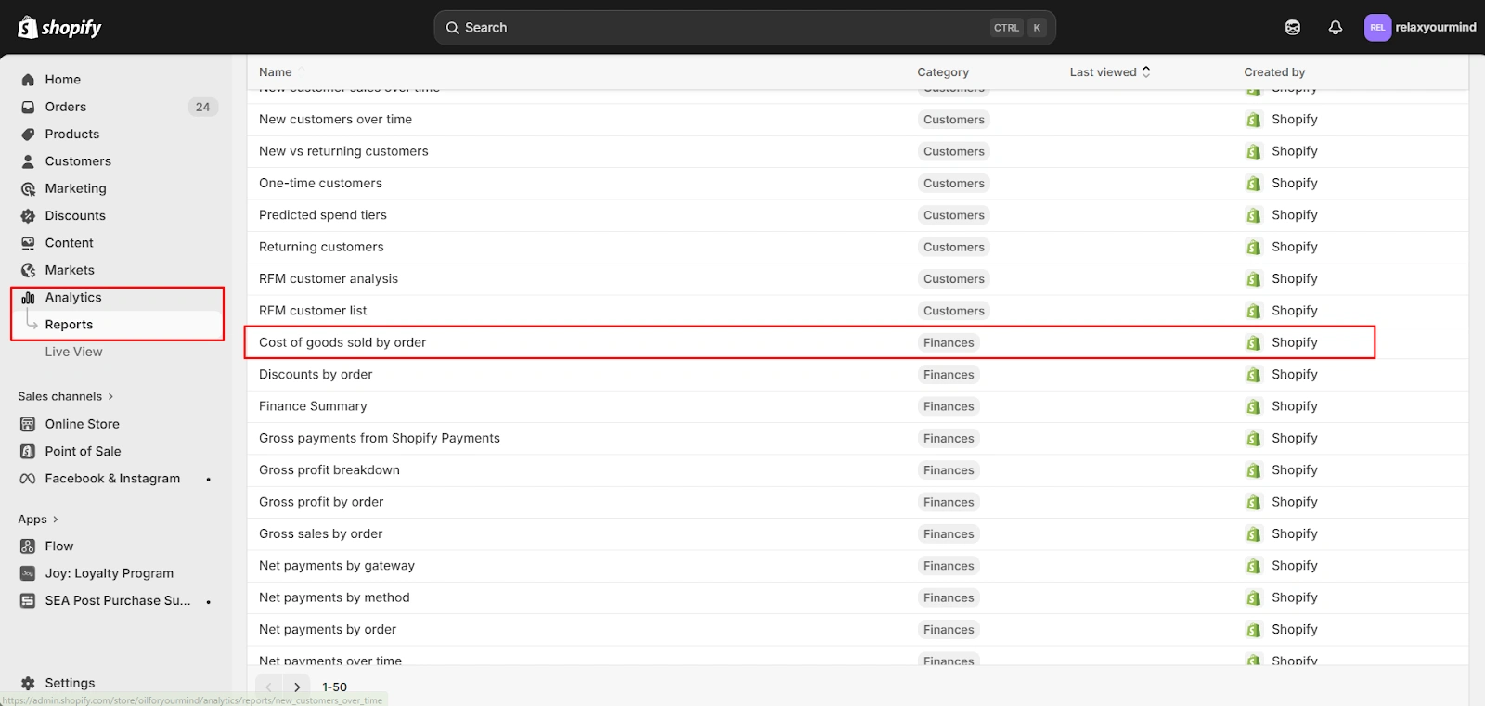Click Finances tag in Gross sales by order row
Image resolution: width=1485 pixels, height=706 pixels.
[x=949, y=534]
